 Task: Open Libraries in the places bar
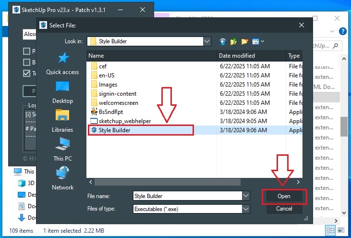(62, 121)
